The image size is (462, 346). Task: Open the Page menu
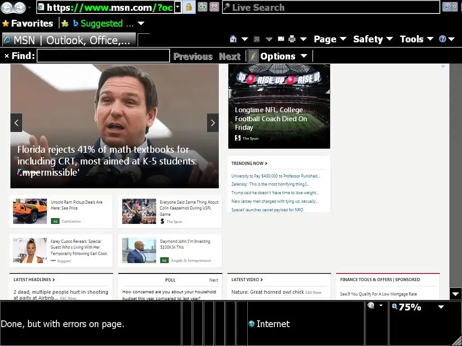click(330, 39)
